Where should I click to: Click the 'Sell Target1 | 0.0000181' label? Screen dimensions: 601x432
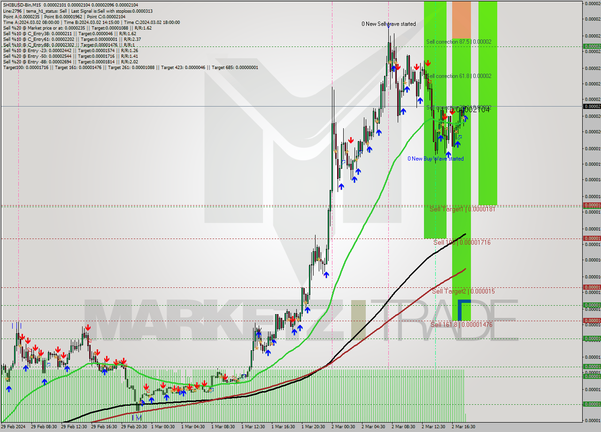tap(462, 209)
